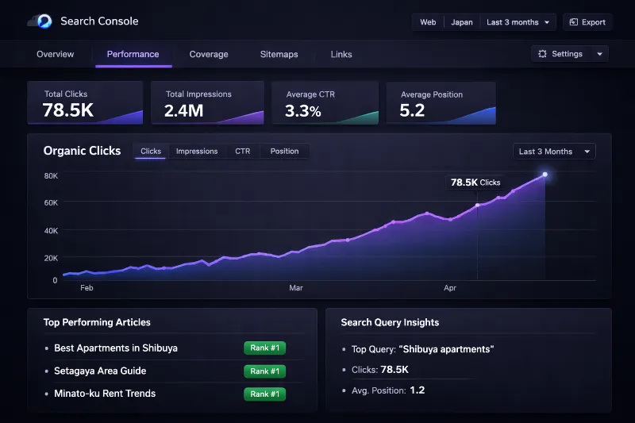This screenshot has width=635, height=423.
Task: Switch to the Overview tab
Action: pos(56,54)
